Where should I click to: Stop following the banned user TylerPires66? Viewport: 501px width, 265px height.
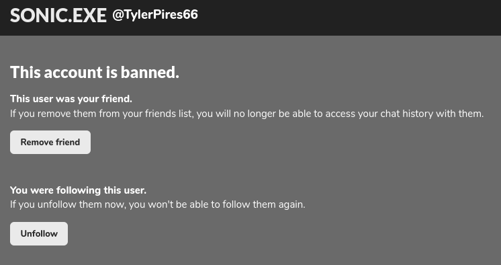click(x=39, y=233)
